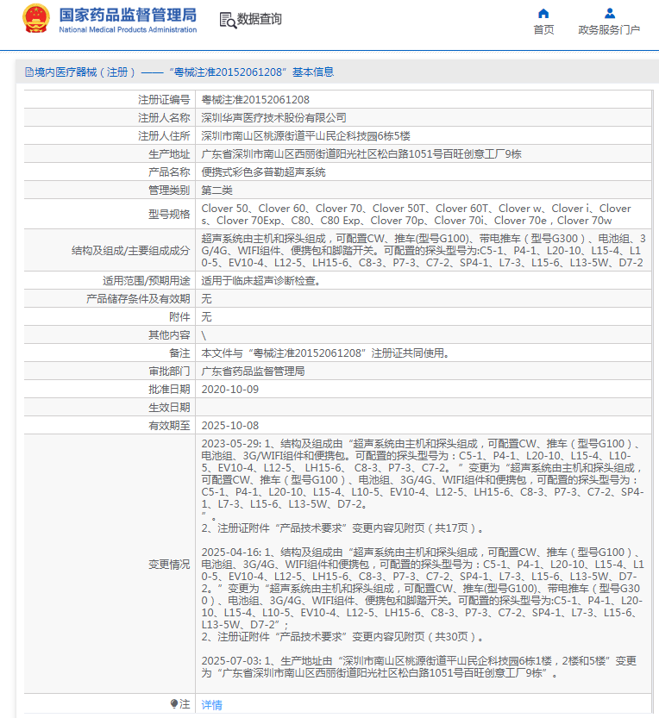The image size is (659, 718).
Task: Click the 审批部门 label
Action: pyautogui.click(x=169, y=371)
